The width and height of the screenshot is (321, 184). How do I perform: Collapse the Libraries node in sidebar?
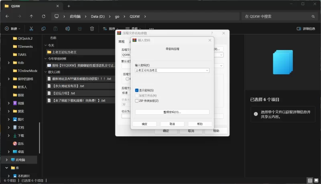(6, 168)
